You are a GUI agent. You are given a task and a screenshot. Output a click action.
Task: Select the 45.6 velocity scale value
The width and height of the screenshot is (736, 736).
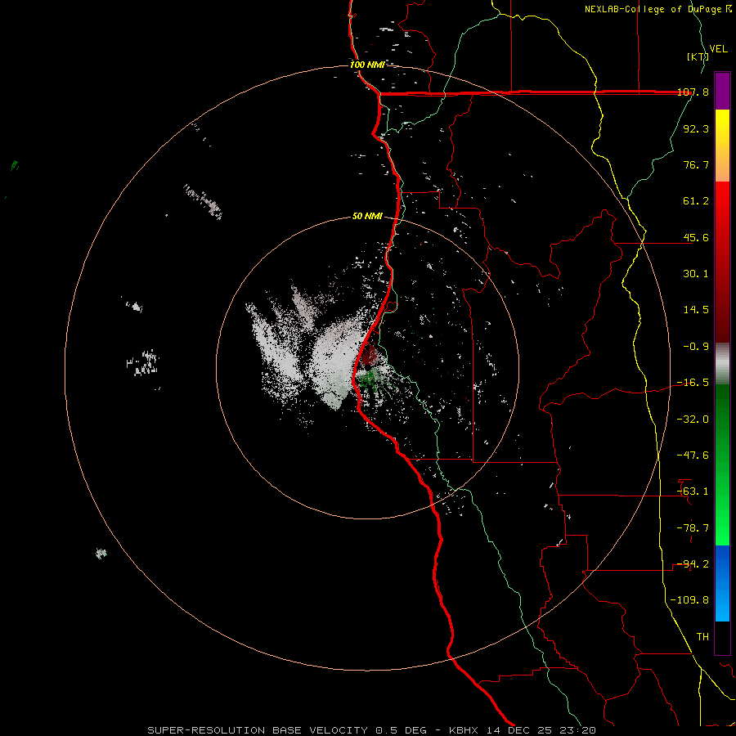point(696,237)
